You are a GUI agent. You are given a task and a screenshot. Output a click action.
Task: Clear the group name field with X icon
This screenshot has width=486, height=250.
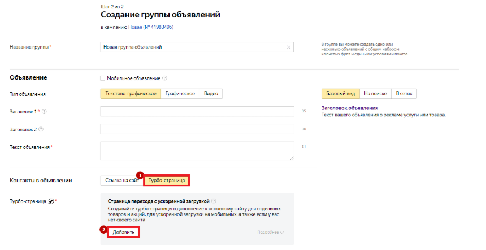[x=288, y=47]
